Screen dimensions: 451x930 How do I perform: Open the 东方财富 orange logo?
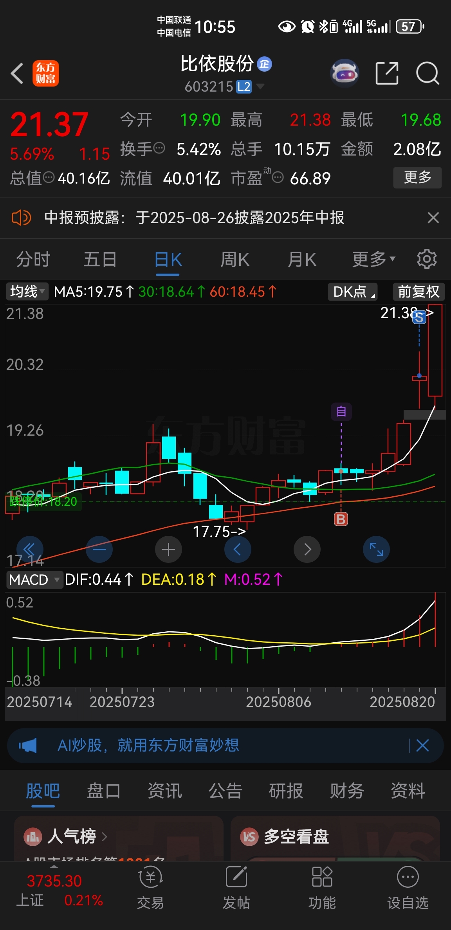46,73
